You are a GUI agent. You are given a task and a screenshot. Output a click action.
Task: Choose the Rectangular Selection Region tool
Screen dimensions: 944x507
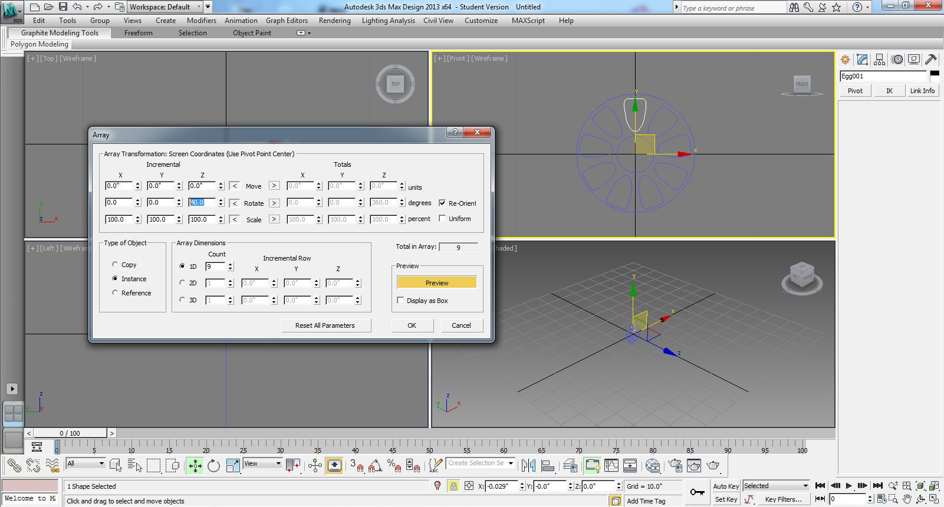154,466
